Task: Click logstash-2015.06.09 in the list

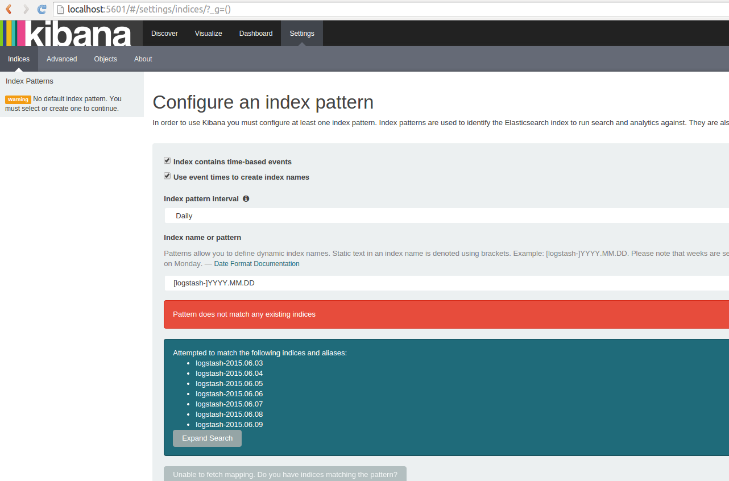Action: [229, 425]
